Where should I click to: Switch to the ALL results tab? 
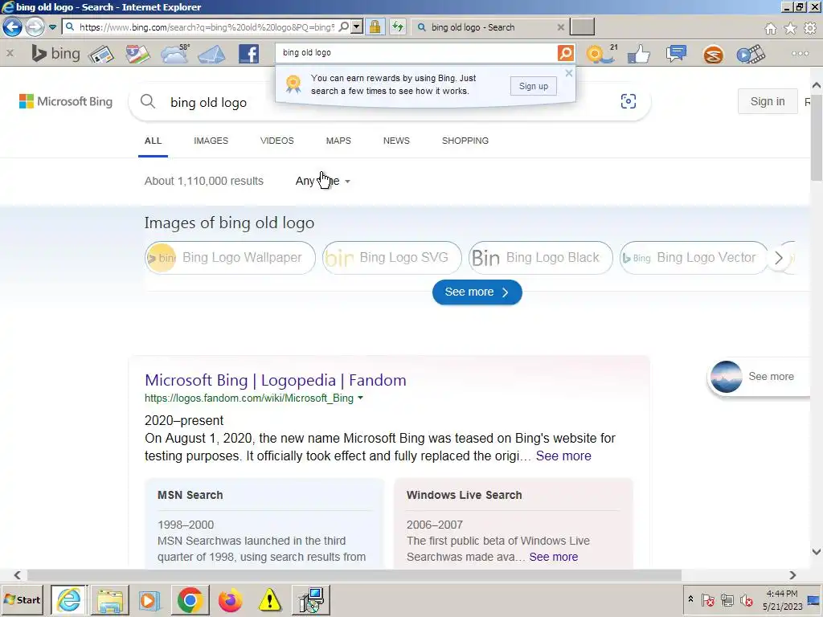coord(153,141)
